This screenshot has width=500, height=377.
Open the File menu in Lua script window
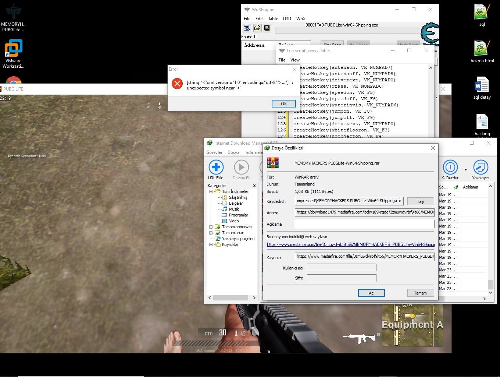coord(282,60)
